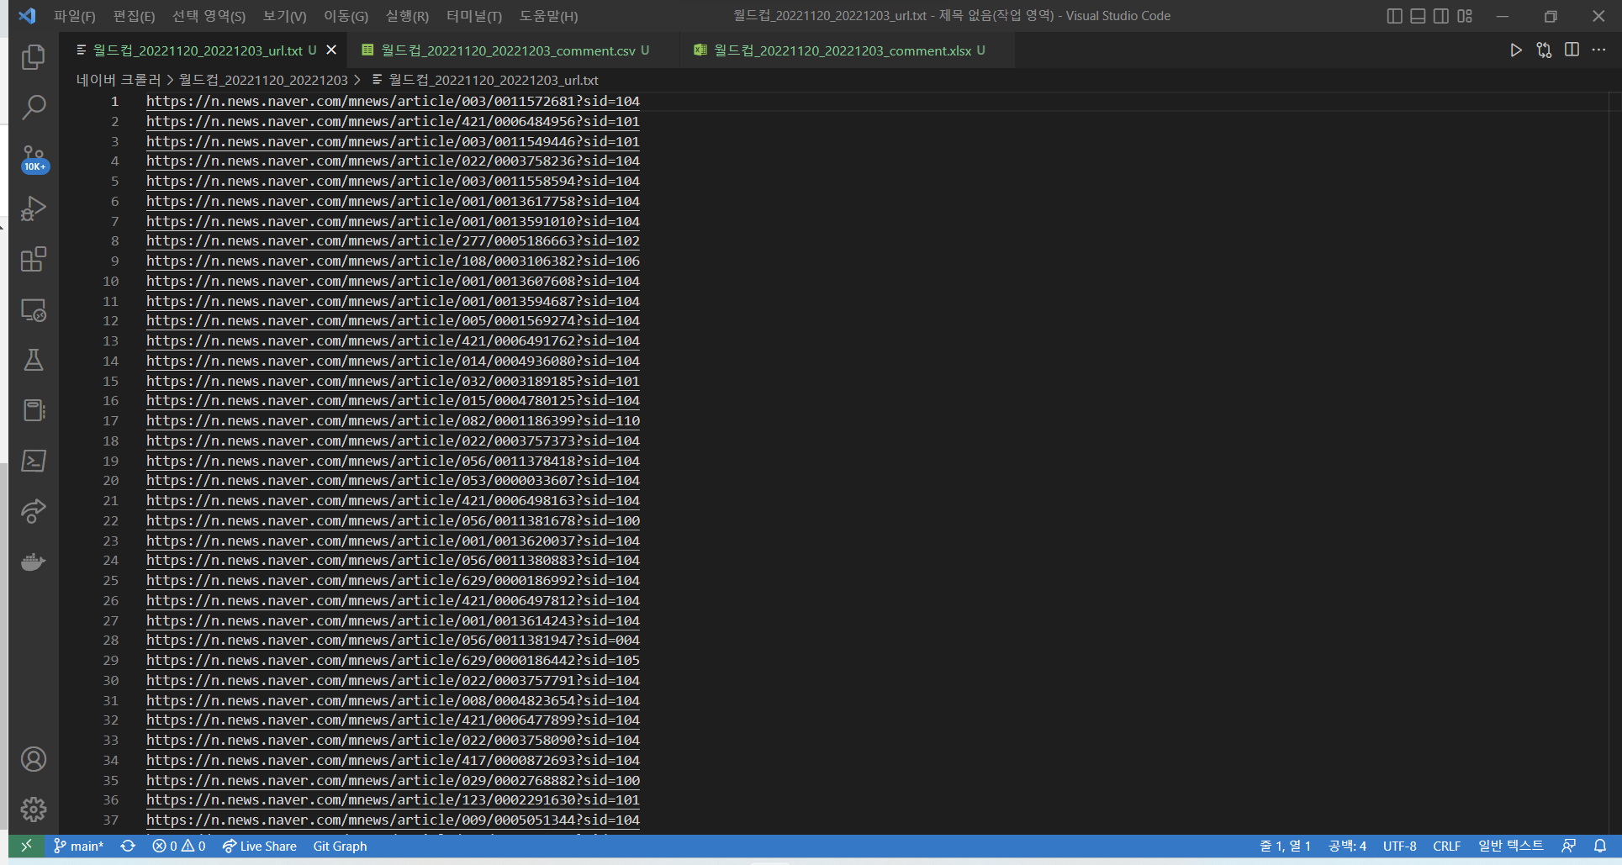The image size is (1622, 865).
Task: Click line number 20 in the gutter
Action: point(110,480)
